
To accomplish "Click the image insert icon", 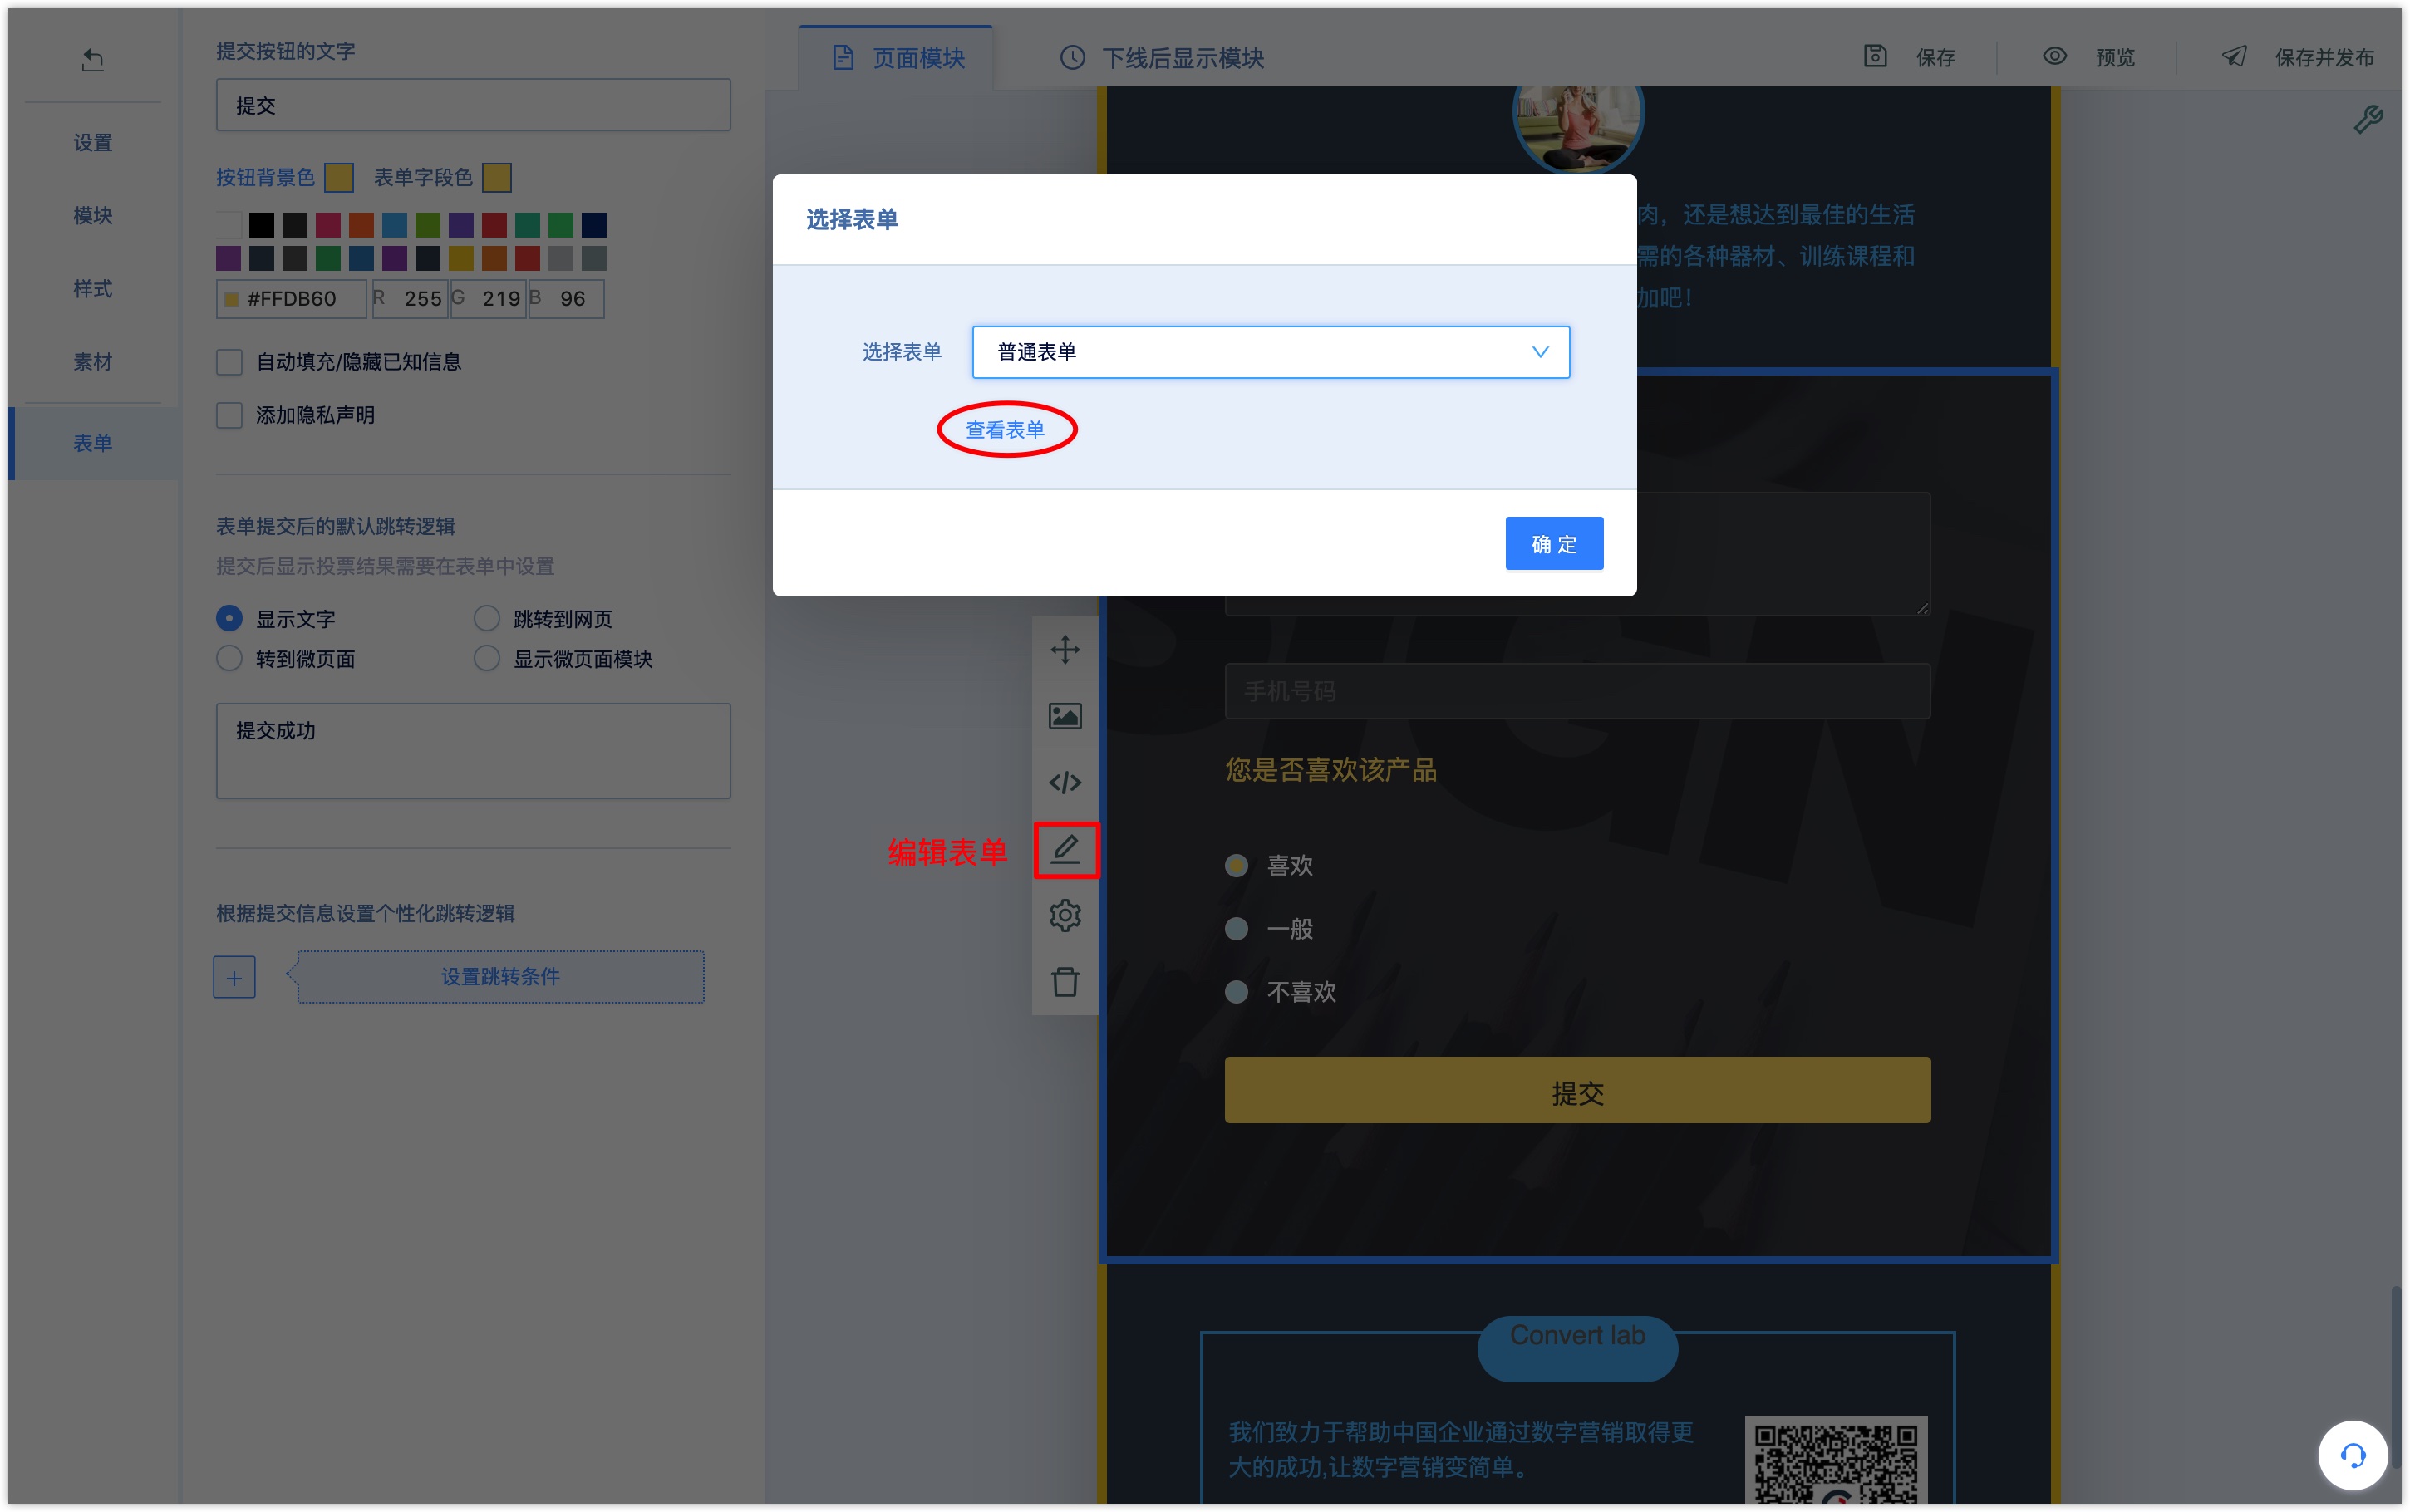I will click(x=1063, y=714).
